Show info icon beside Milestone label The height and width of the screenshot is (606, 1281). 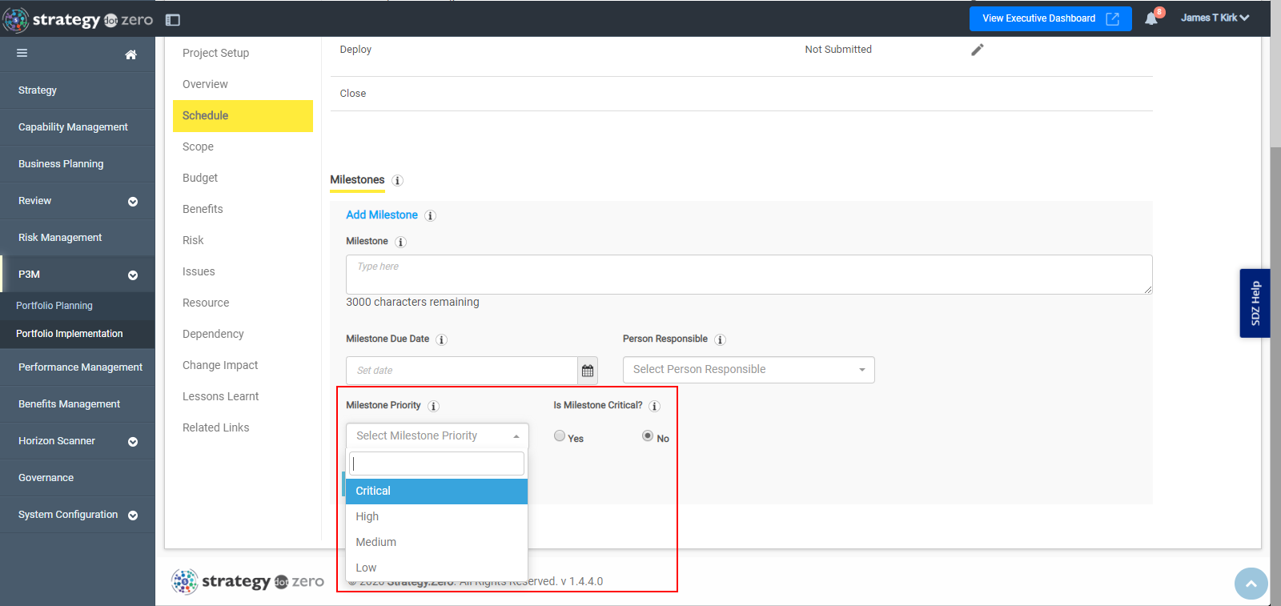pyautogui.click(x=401, y=243)
